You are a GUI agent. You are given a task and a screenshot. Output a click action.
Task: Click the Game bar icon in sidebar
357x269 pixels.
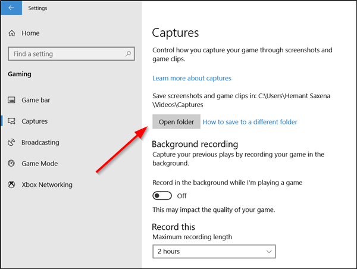[11, 100]
